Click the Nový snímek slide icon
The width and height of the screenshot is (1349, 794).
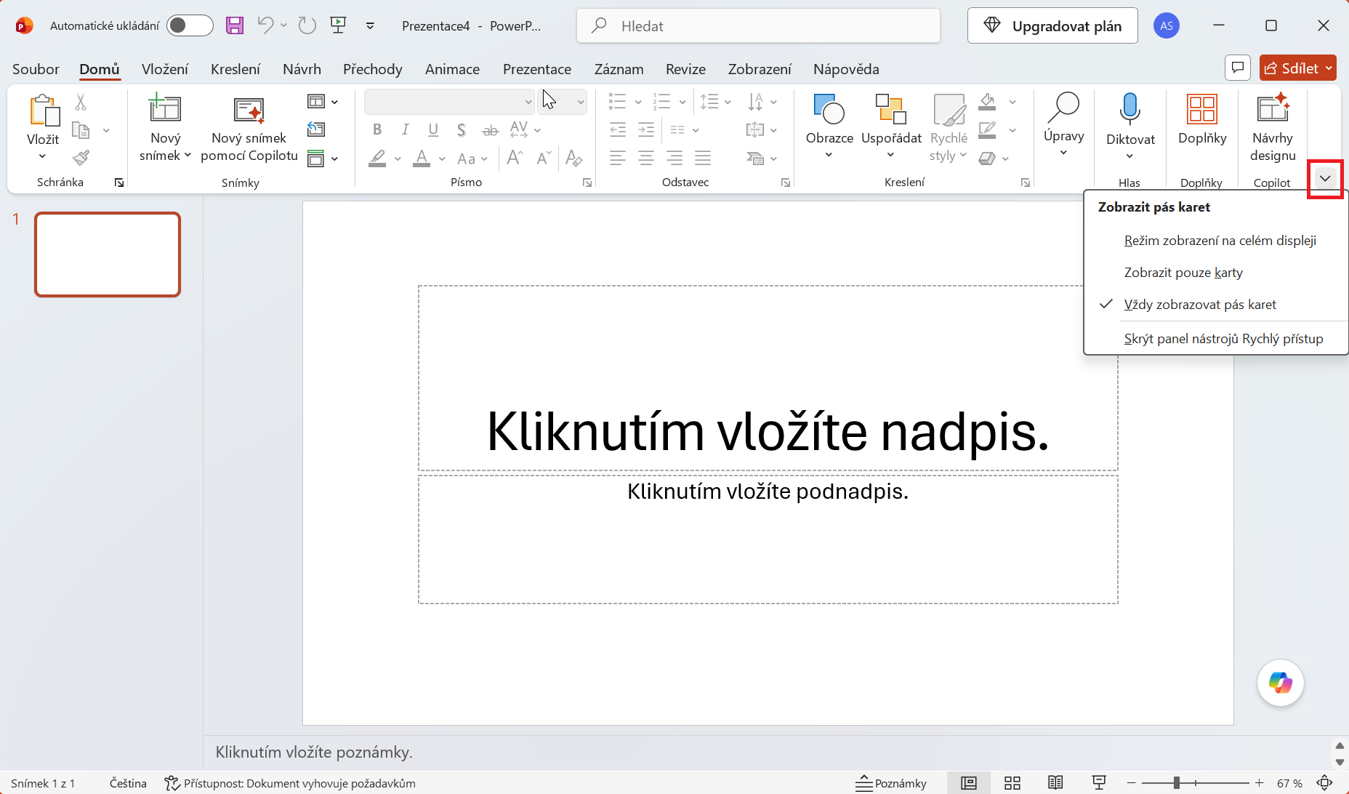165,108
